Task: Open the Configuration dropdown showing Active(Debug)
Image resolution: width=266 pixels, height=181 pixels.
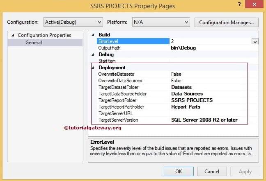Action: 73,22
